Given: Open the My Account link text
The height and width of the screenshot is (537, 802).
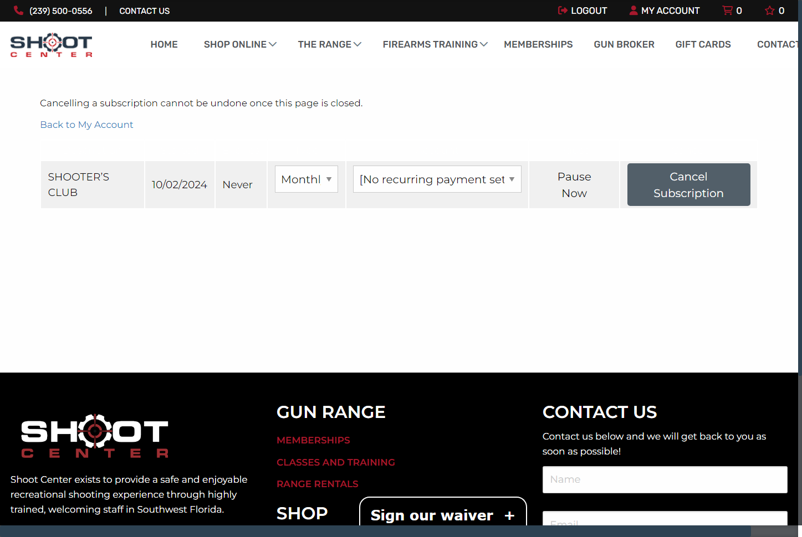Looking at the screenshot, I should tap(671, 11).
